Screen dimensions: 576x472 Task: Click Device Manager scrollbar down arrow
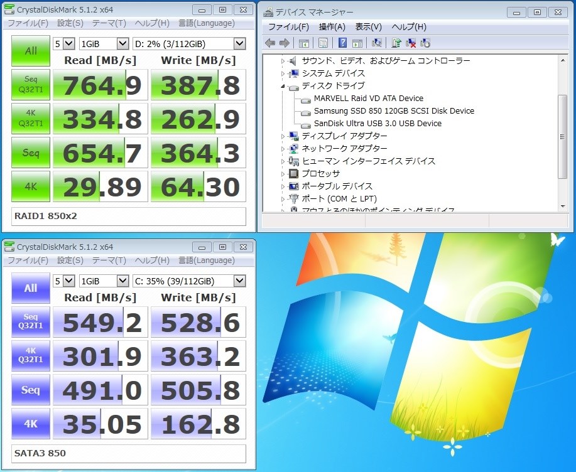[x=562, y=206]
